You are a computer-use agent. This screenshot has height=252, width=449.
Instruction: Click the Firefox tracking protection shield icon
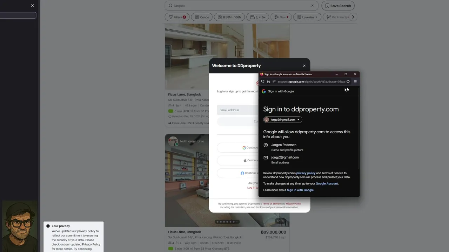pos(262,82)
